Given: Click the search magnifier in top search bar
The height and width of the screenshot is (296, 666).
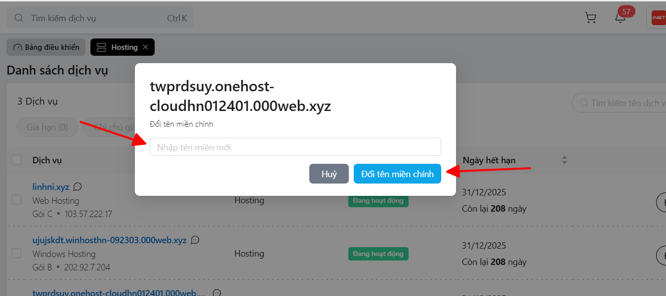Looking at the screenshot, I should [19, 18].
